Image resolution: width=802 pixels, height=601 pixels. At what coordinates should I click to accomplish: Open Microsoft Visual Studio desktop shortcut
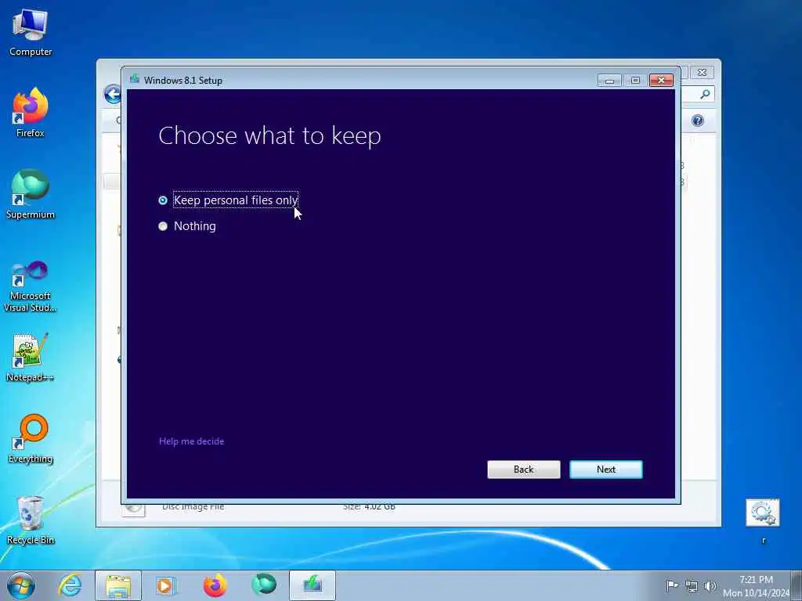coord(31,286)
